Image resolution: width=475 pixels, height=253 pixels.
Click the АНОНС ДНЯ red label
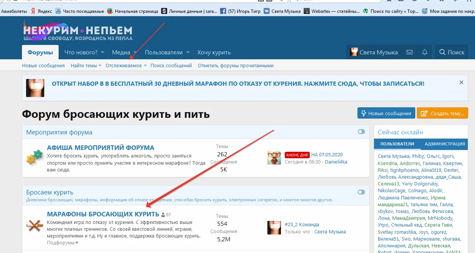tap(297, 155)
